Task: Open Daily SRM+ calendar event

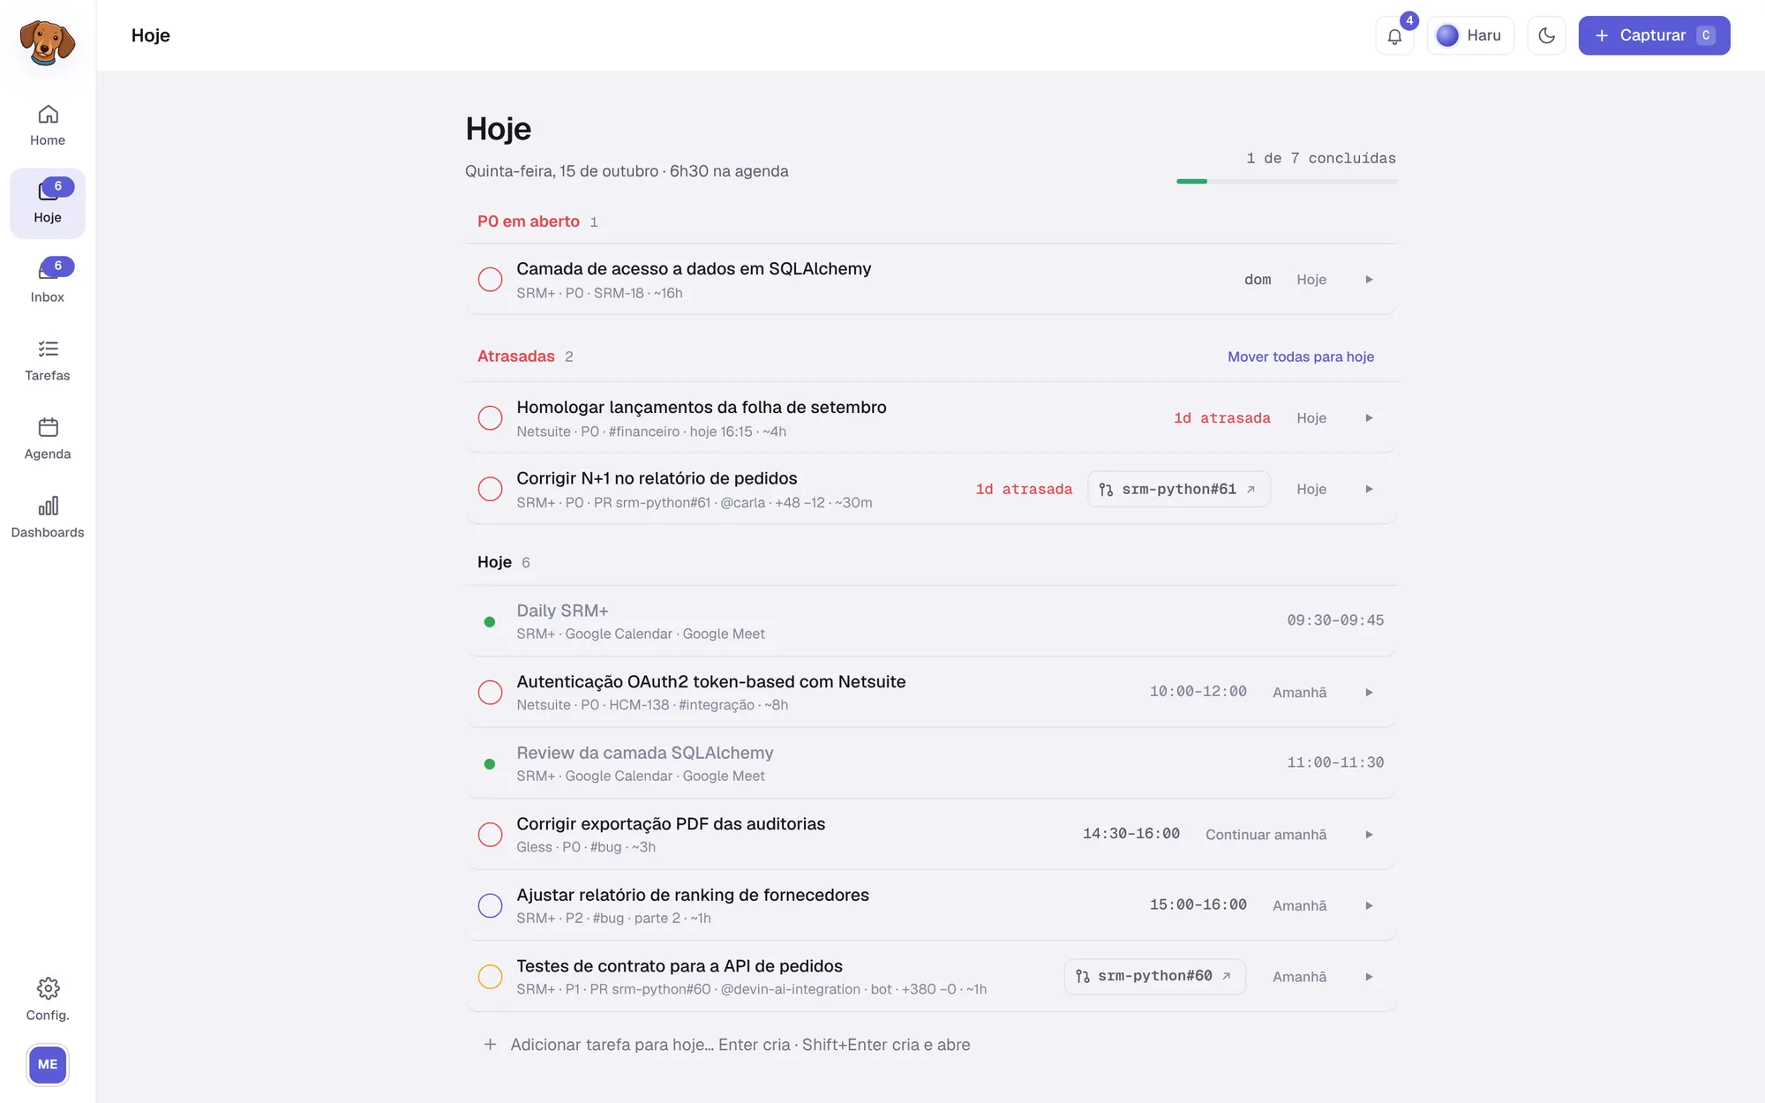Action: (x=931, y=621)
